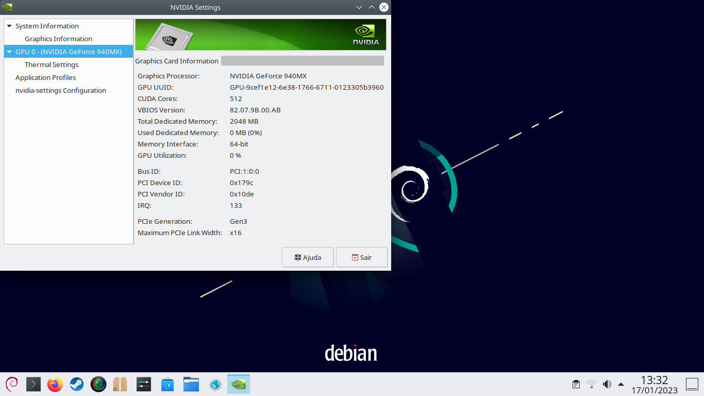Viewport: 704px width, 396px height.
Task: Click the "Bus ID:" label
Action: tap(149, 171)
